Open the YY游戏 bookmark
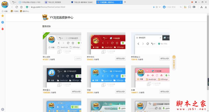Viewport: 209px width, 112px height. pos(15,11)
